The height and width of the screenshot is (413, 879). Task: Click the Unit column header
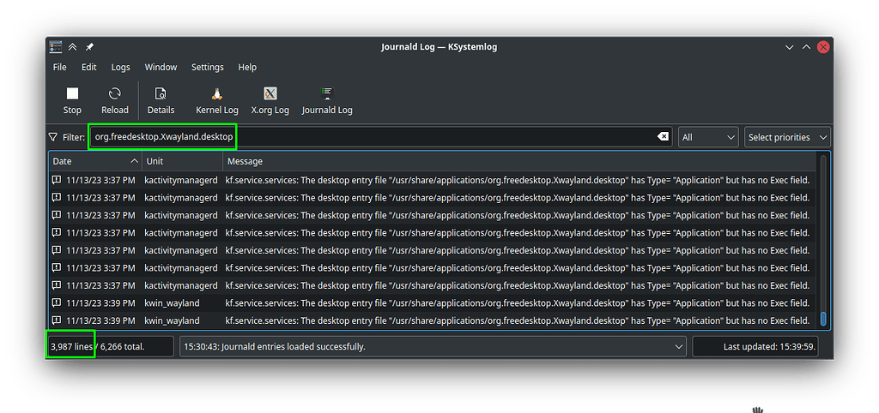[x=182, y=161]
